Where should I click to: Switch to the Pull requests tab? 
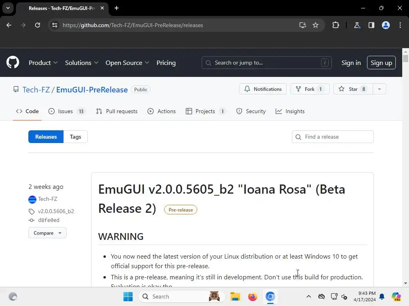[x=117, y=112]
